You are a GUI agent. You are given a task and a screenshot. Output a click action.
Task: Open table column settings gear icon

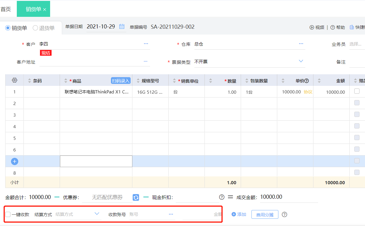tap(14, 80)
